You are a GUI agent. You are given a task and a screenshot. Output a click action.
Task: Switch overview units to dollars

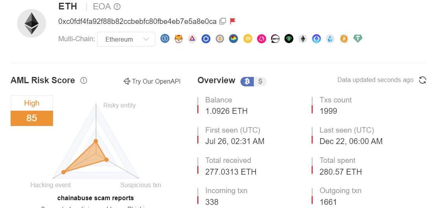coord(260,81)
